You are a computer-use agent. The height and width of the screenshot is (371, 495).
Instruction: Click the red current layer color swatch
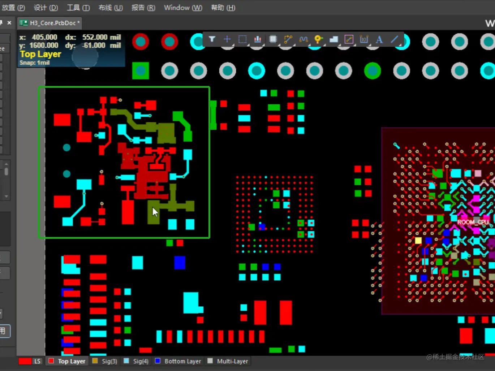(25, 361)
